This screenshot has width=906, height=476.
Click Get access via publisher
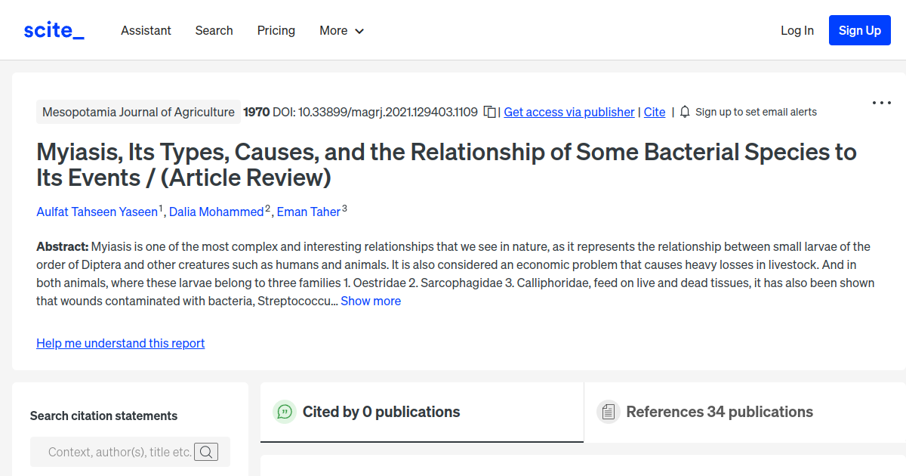coord(569,112)
